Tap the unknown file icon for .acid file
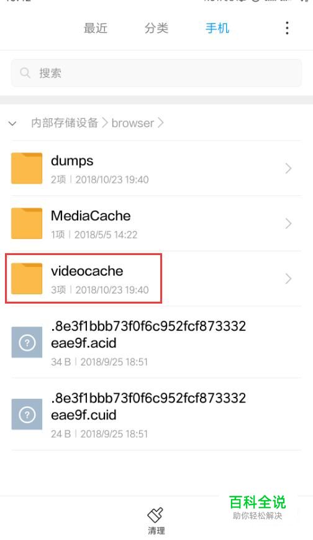The width and height of the screenshot is (313, 540). coord(27,342)
